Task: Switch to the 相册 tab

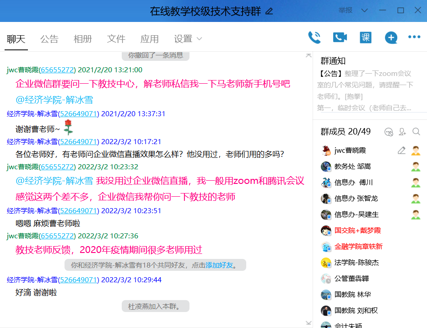Action: click(83, 39)
